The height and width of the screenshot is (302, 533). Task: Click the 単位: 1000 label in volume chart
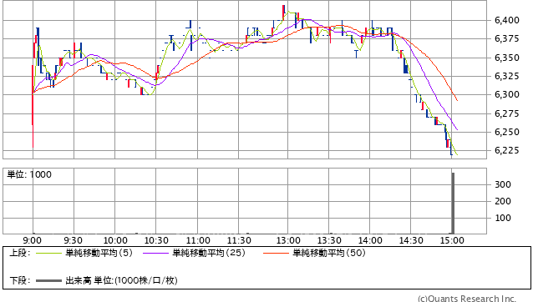[x=29, y=174]
